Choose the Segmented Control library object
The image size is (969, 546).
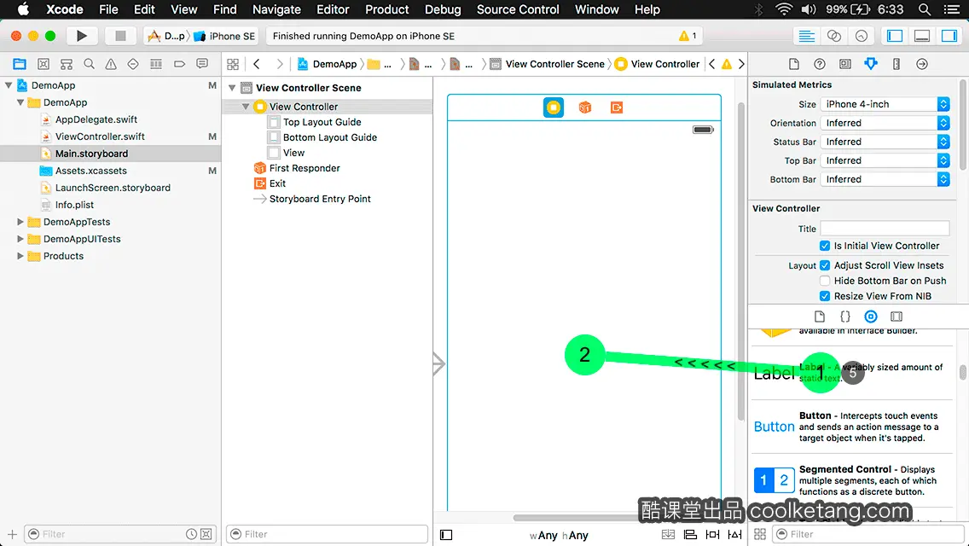click(x=853, y=480)
